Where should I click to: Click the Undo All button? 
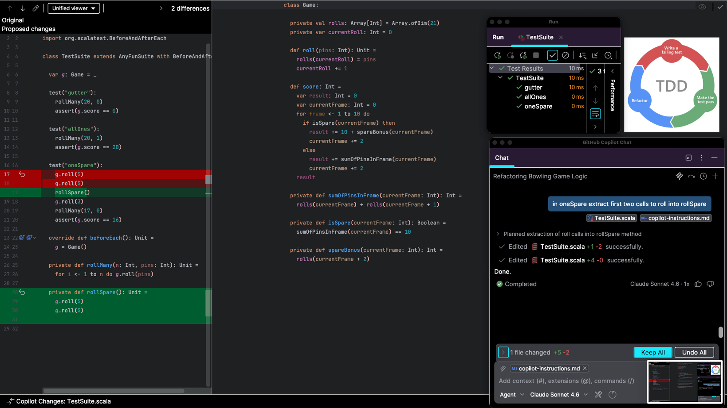click(x=694, y=352)
